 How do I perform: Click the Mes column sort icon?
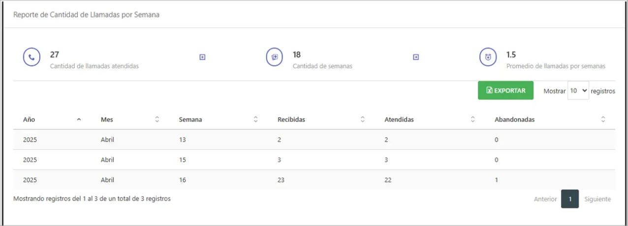pyautogui.click(x=157, y=119)
